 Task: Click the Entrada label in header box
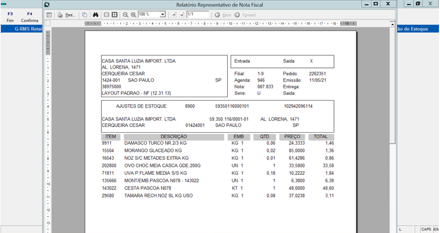pyautogui.click(x=242, y=61)
